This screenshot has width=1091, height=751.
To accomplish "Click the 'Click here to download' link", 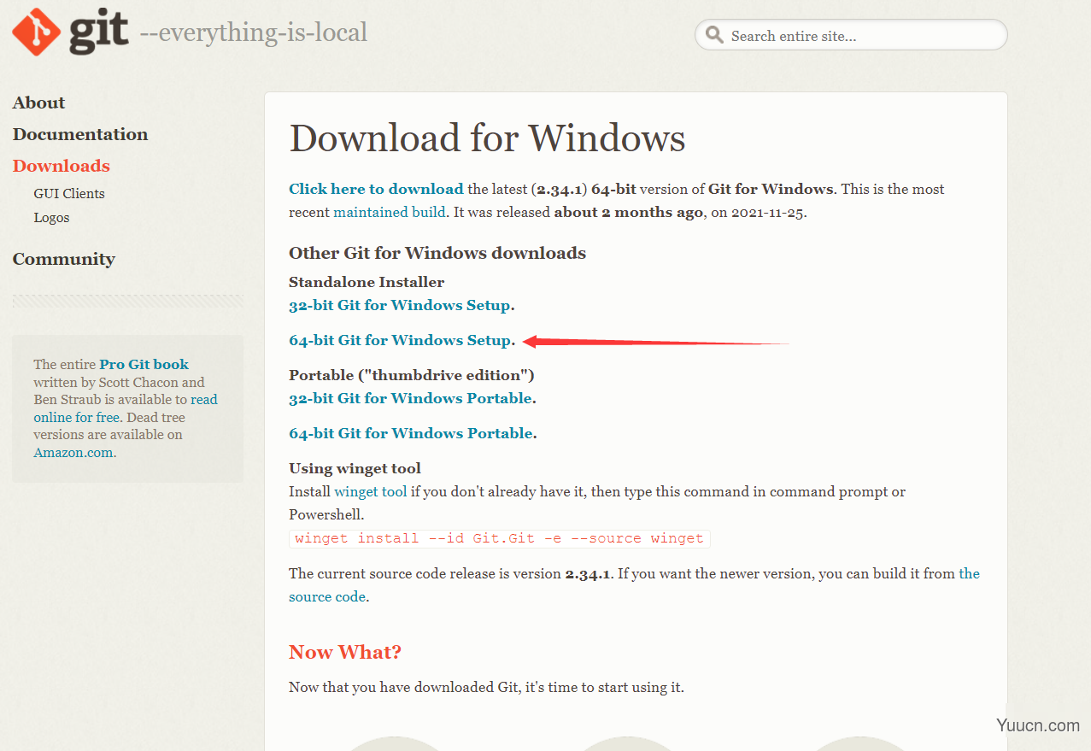I will [x=376, y=189].
